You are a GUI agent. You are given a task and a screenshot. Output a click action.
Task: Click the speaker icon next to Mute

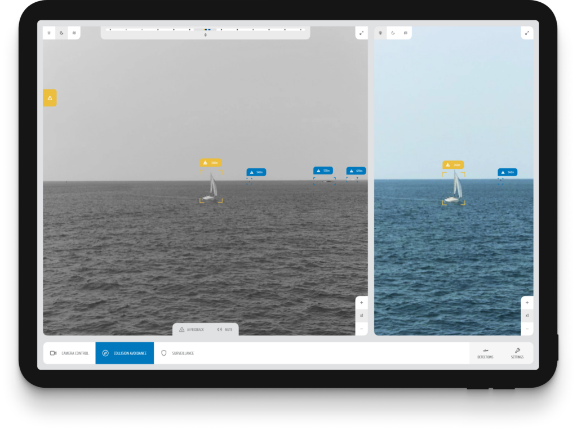[x=220, y=329]
